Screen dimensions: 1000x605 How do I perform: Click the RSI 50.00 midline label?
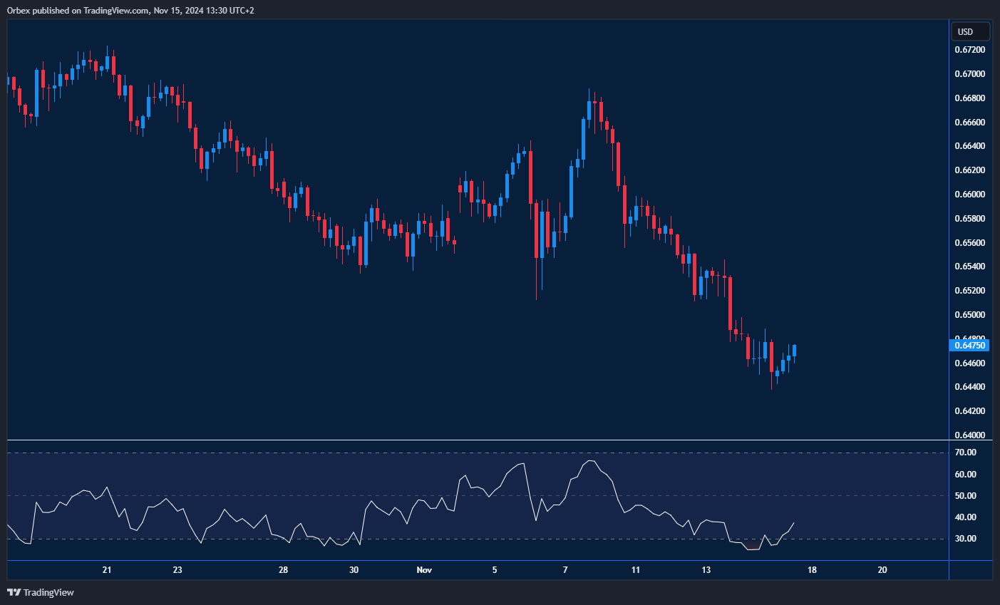(x=965, y=496)
